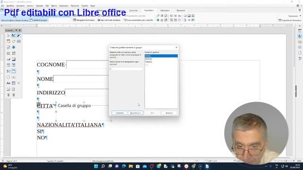The width and height of the screenshot is (303, 170).
Task: Click the Annulla button in wizard
Action: coord(169,113)
